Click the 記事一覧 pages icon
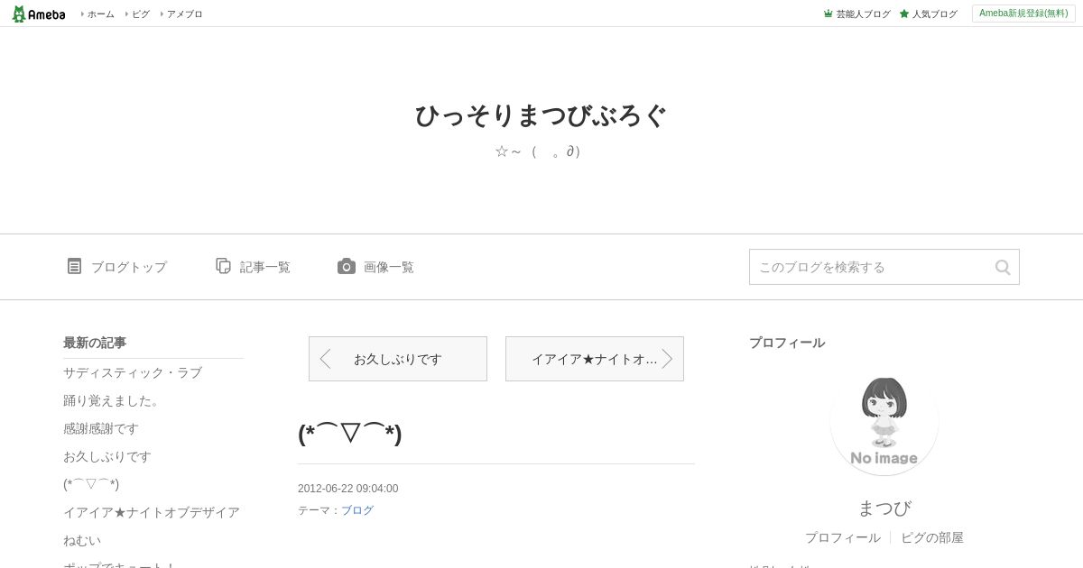Image resolution: width=1083 pixels, height=568 pixels. coord(223,266)
